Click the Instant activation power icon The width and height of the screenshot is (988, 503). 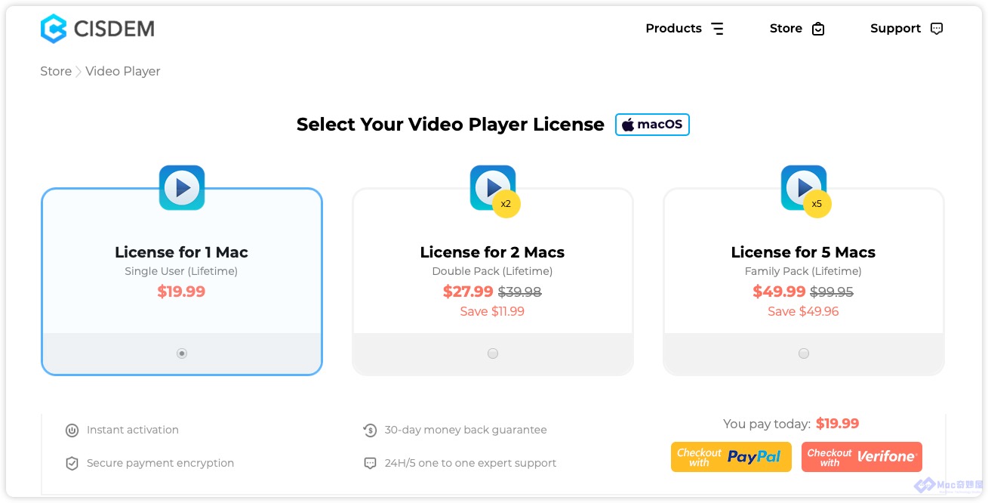(72, 430)
